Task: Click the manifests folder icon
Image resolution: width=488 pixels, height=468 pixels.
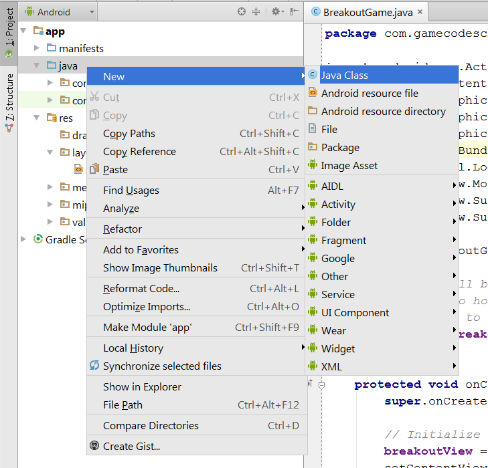Action: 52,48
